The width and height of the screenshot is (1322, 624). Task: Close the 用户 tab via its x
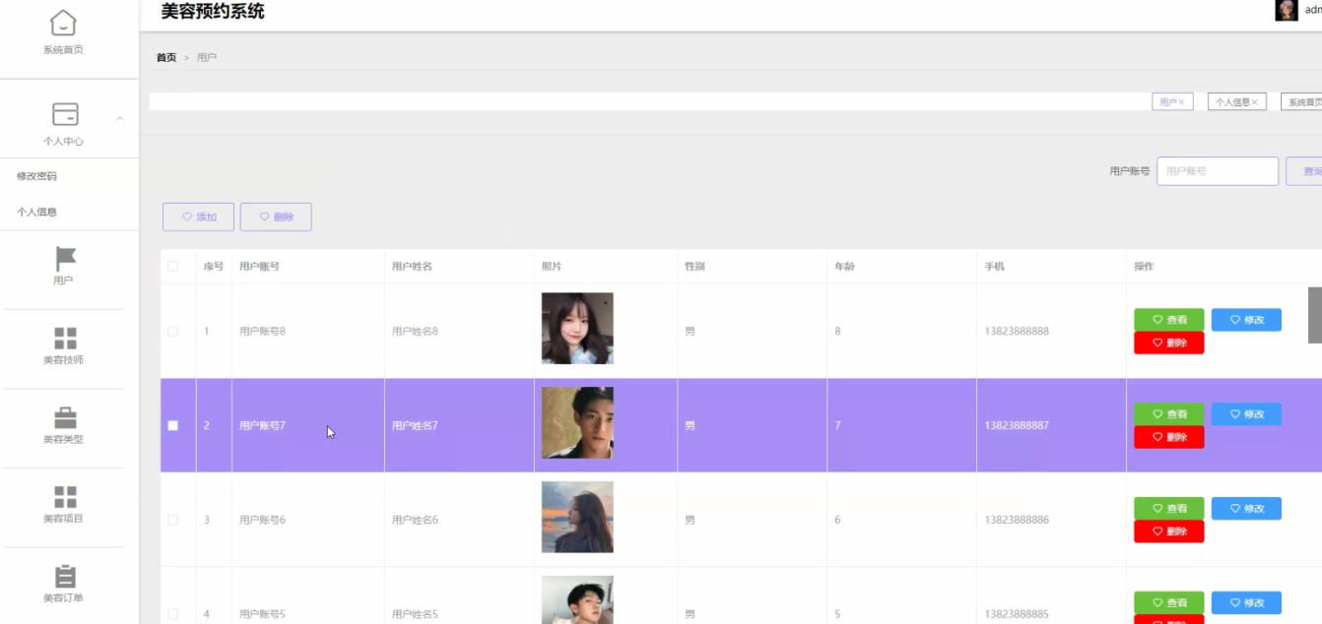click(x=1181, y=102)
